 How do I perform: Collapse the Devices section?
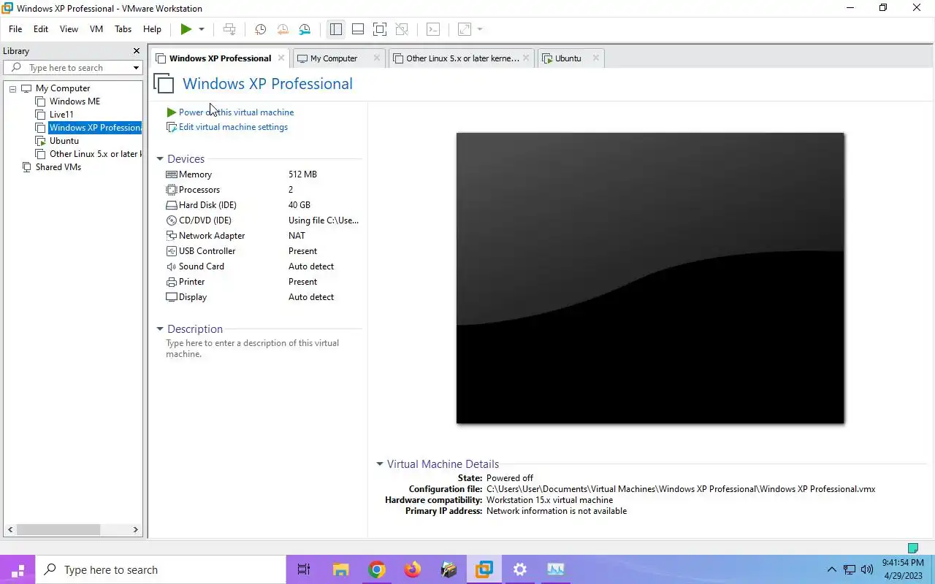[x=160, y=159]
